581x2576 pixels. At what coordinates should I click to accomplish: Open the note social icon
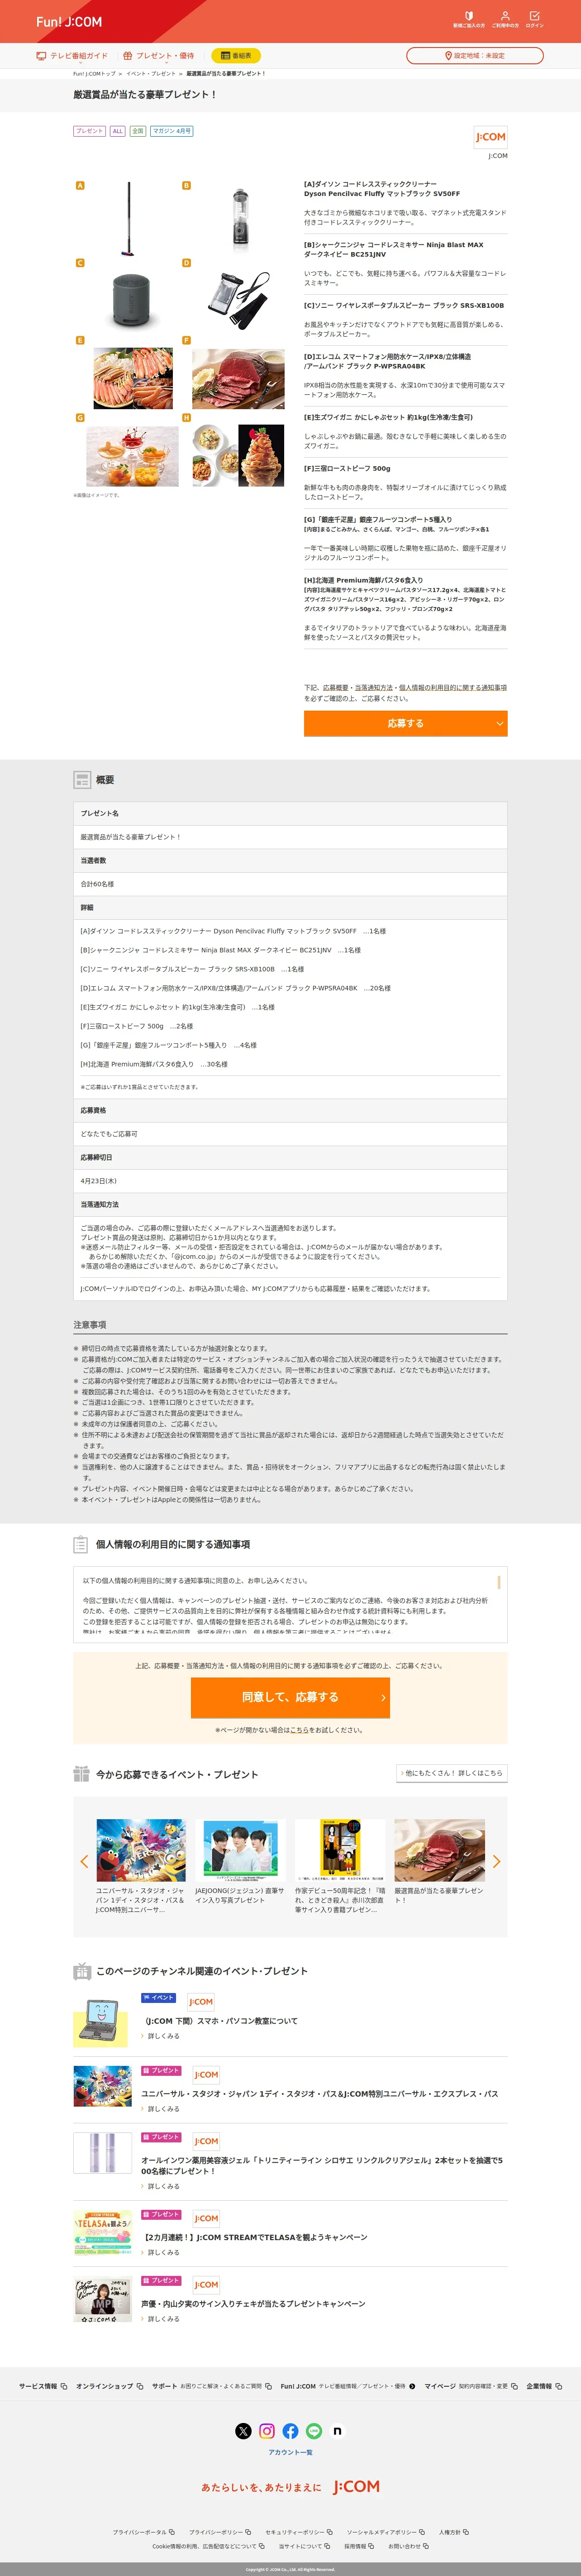(x=337, y=2431)
